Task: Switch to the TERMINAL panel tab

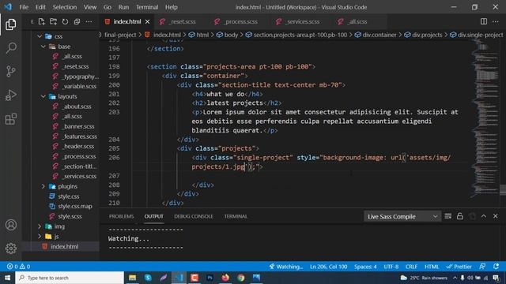Action: pos(236,216)
